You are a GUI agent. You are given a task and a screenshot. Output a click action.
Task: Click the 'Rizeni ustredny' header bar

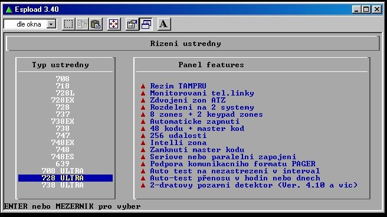[x=193, y=44]
